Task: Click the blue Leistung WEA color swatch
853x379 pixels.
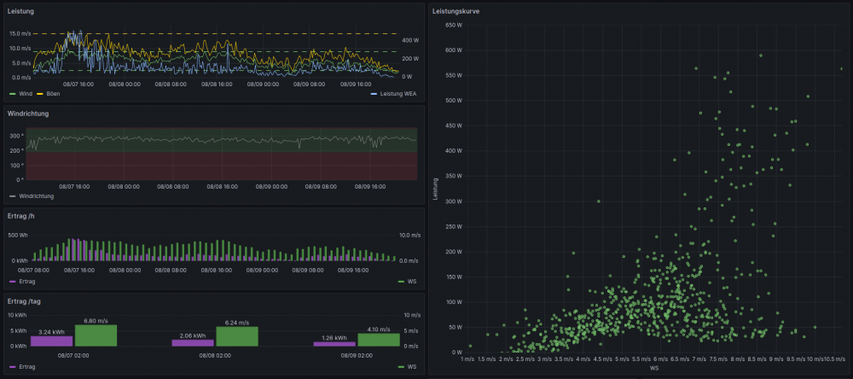Action: point(374,93)
